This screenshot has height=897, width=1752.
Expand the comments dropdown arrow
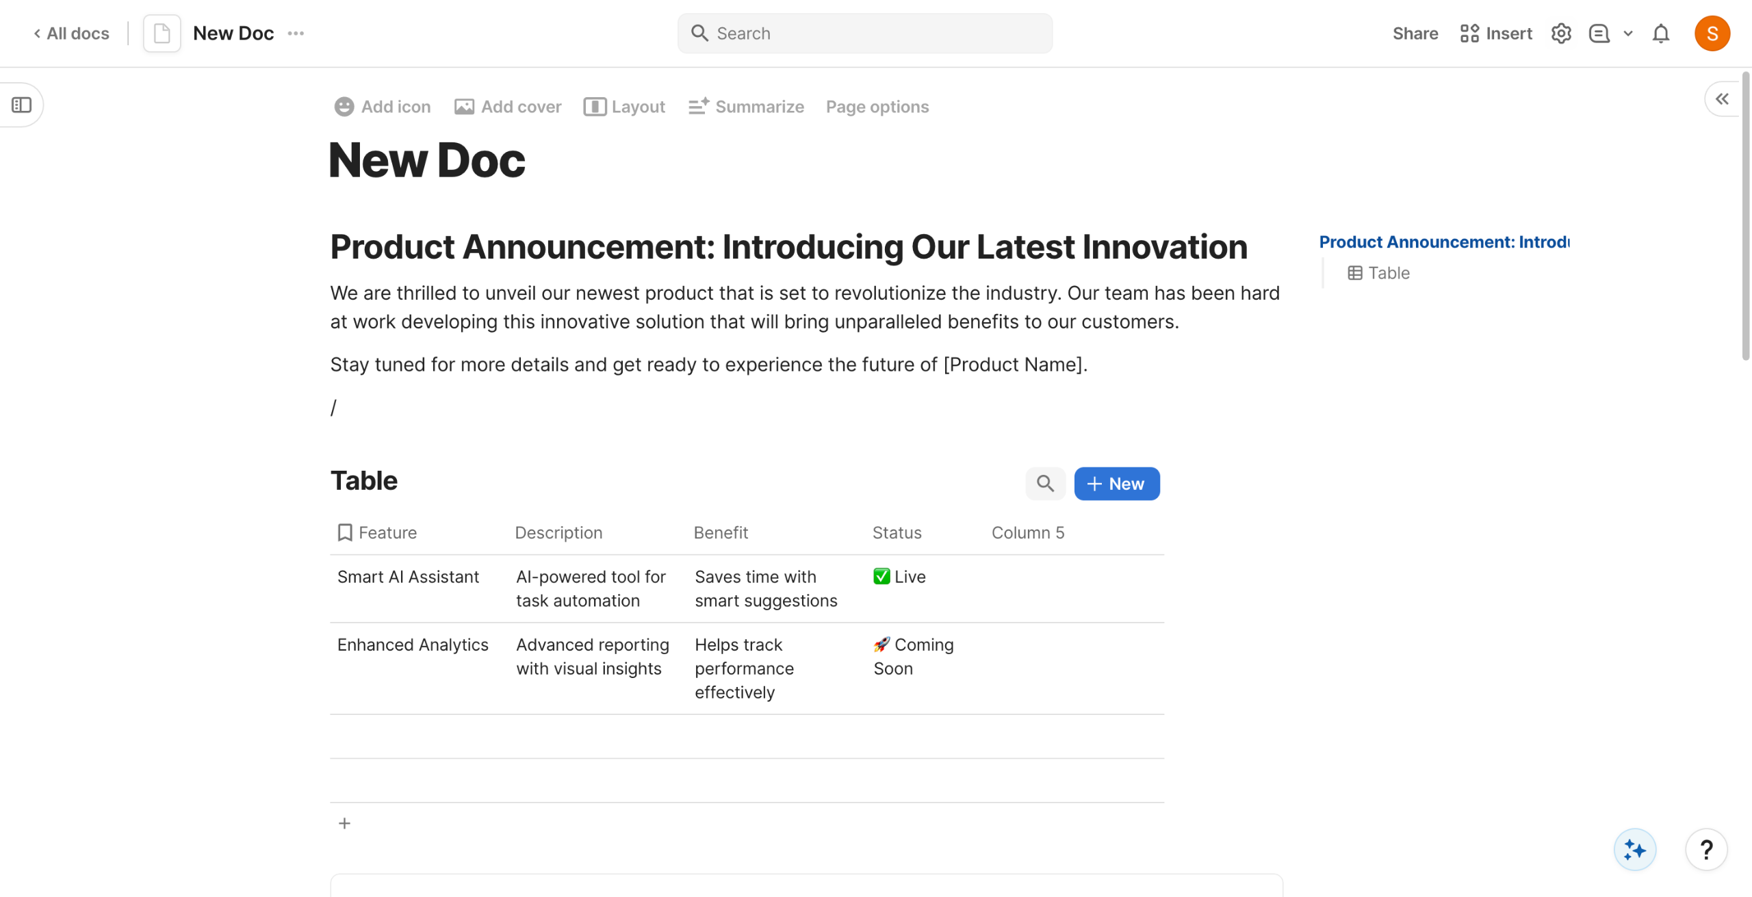pos(1628,34)
